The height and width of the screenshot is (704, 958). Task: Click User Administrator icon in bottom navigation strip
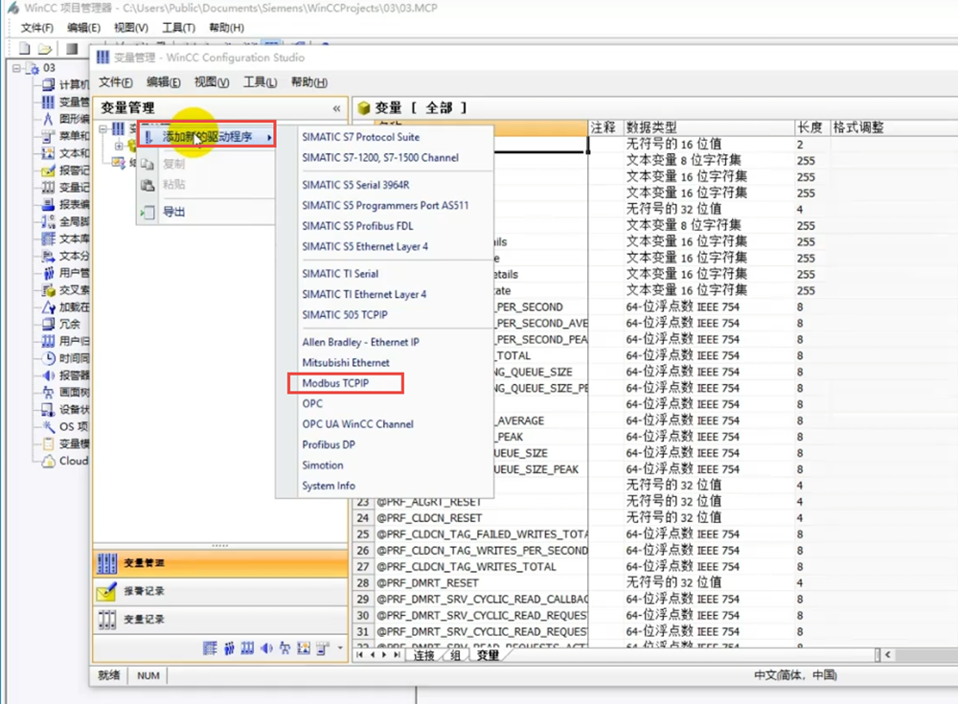click(x=229, y=648)
